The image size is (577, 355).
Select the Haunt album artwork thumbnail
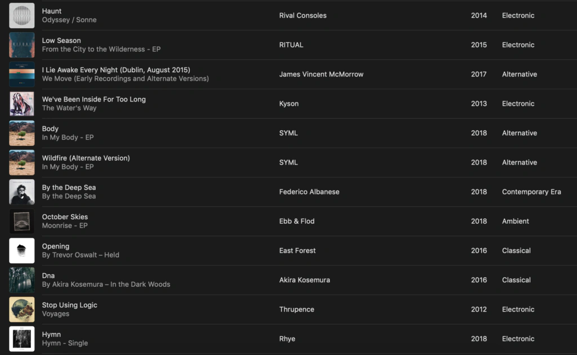click(x=22, y=15)
